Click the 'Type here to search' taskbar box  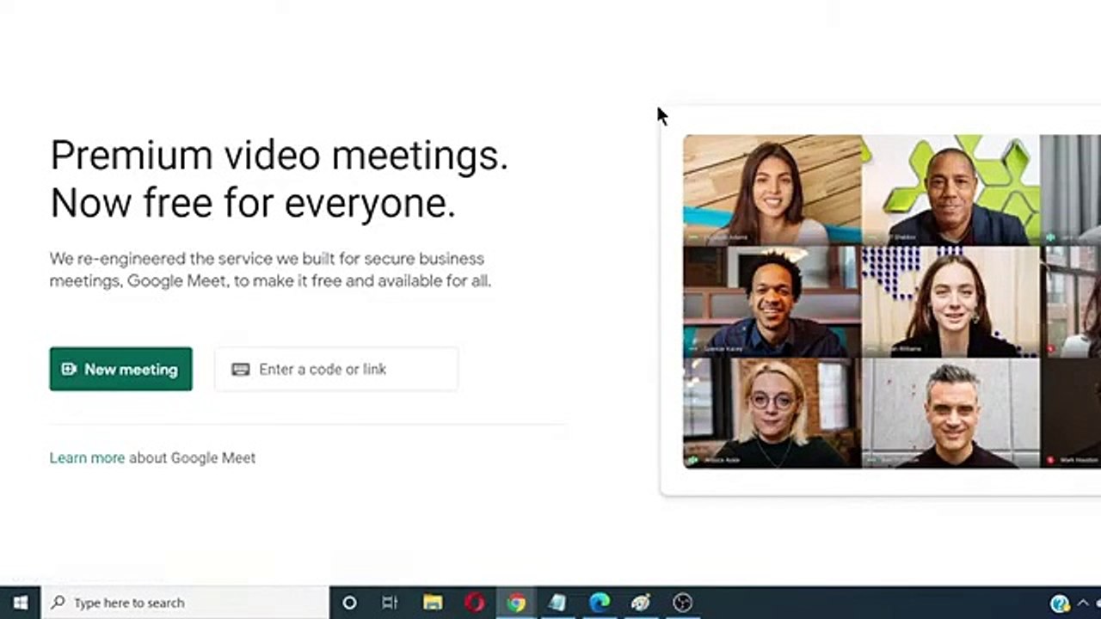coord(185,603)
